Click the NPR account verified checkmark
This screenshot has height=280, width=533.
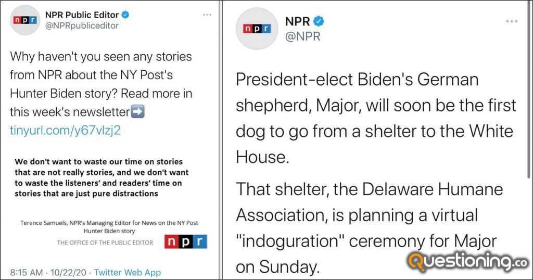point(319,21)
